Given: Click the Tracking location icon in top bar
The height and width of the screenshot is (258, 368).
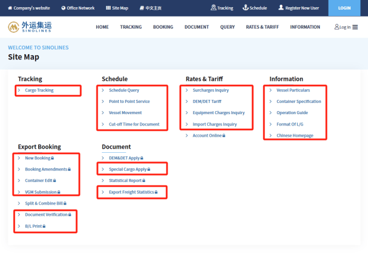Looking at the screenshot, I should pos(213,8).
